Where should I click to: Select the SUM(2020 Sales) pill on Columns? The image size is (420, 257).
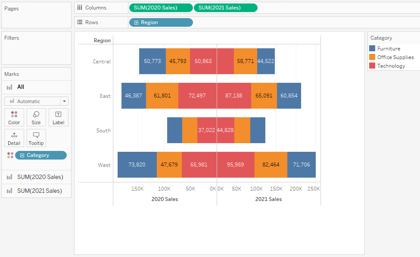(161, 7)
